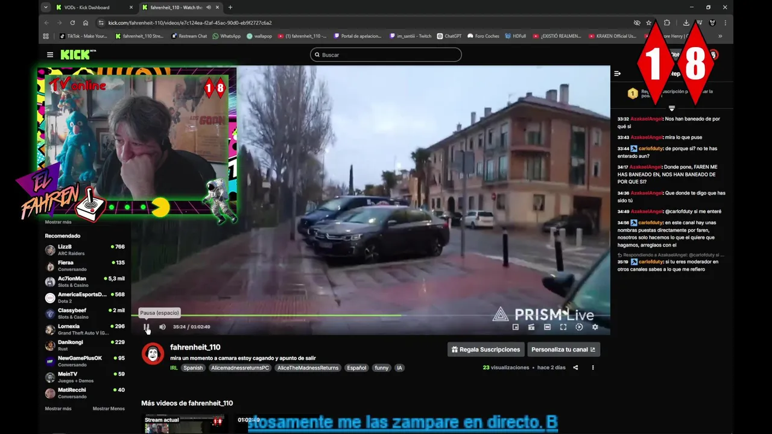772x434 pixels.
Task: Open the Foro Coches bookmark
Action: coord(483,36)
